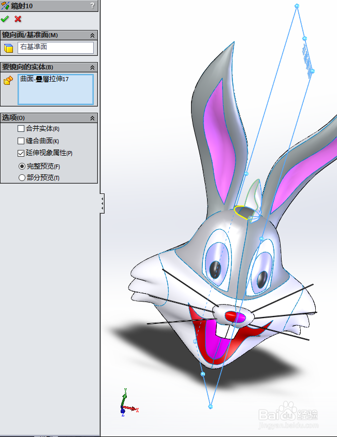Screen dimensions: 337x437
Task: Click the mirror face/plane yellow cube icon
Action: [x=9, y=48]
